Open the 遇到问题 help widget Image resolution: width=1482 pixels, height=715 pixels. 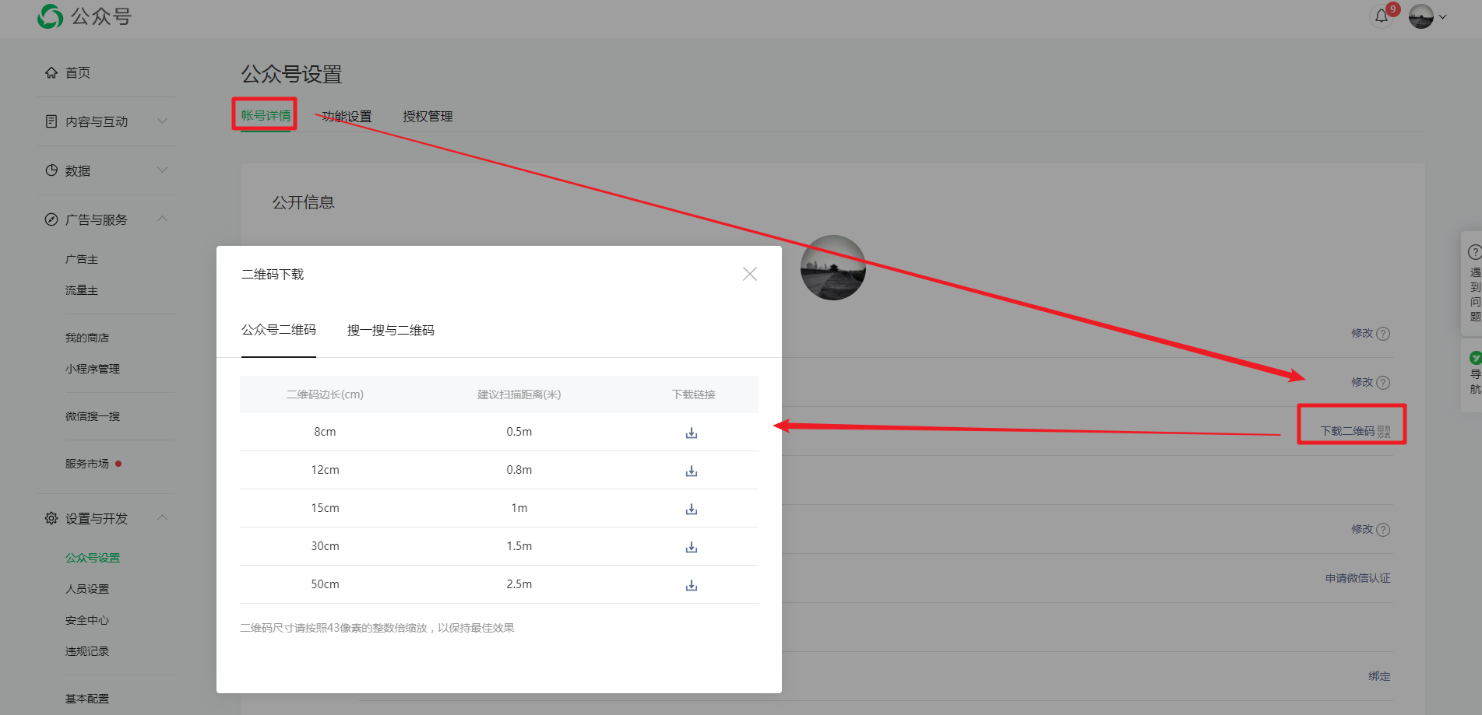point(1473,284)
